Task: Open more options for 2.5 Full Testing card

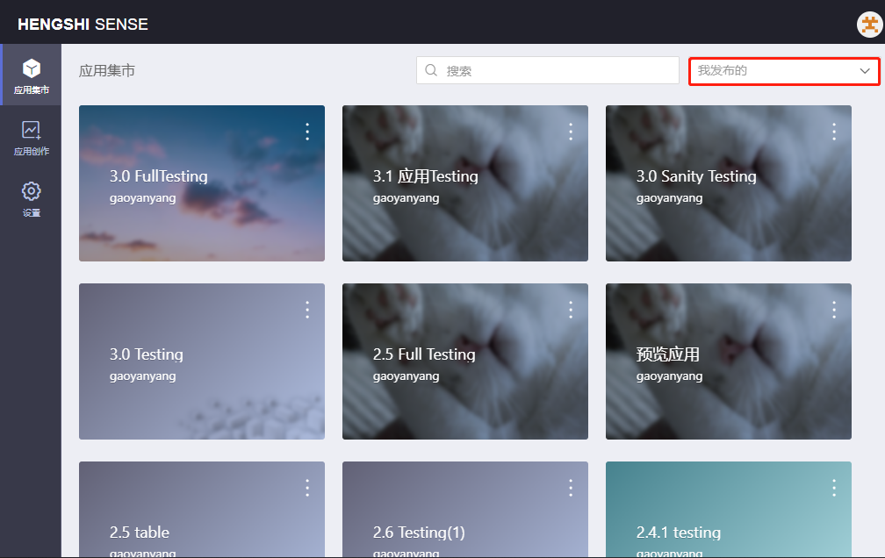Action: point(571,309)
